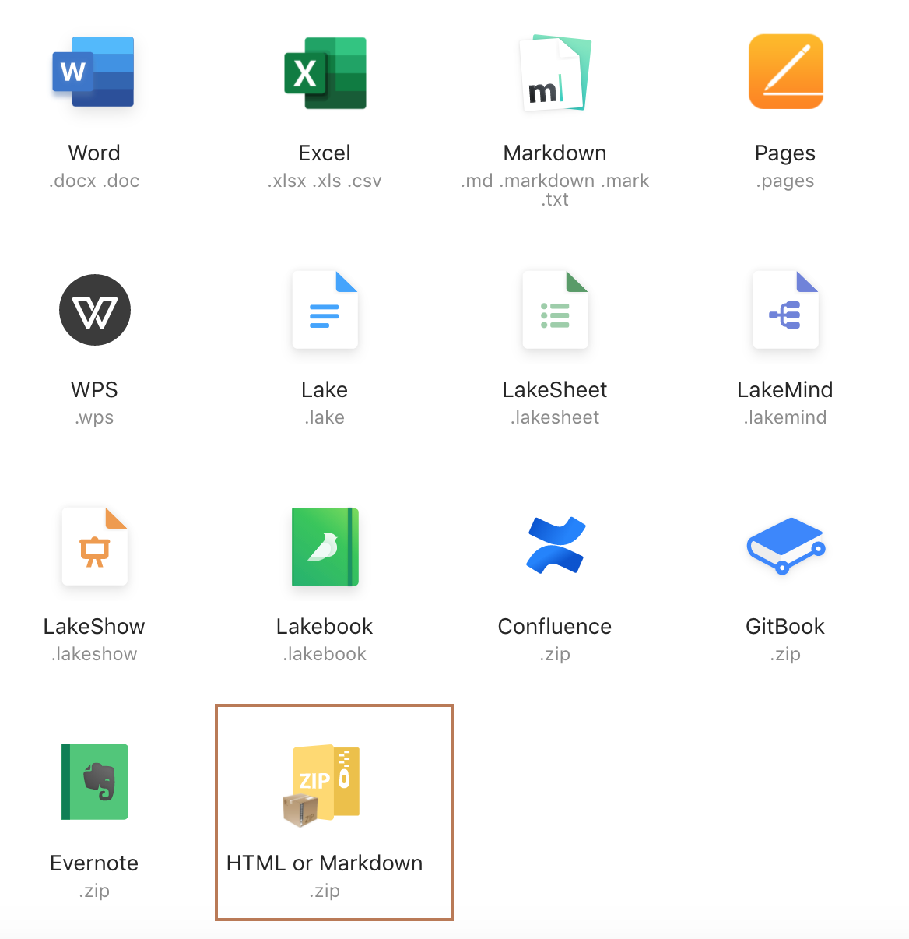Click ".zip" under Confluence

[x=555, y=656]
